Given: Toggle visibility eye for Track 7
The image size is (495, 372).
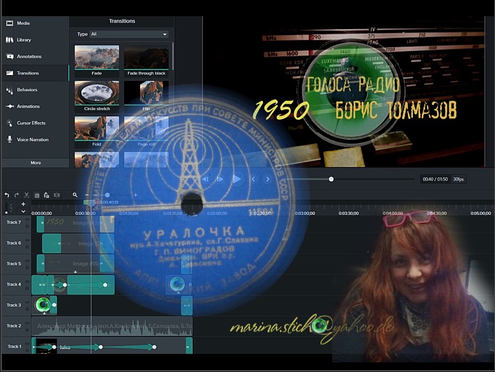Looking at the screenshot, I should point(27,220).
